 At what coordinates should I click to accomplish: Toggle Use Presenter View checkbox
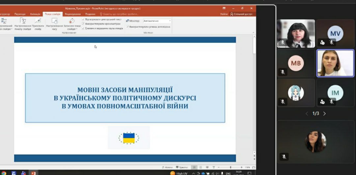tap(127, 27)
